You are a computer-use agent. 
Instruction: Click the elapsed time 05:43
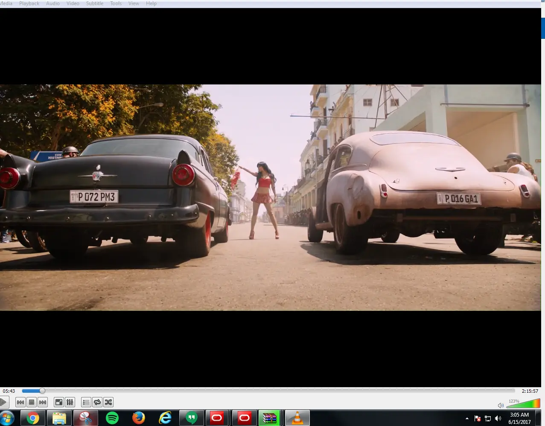coord(9,391)
